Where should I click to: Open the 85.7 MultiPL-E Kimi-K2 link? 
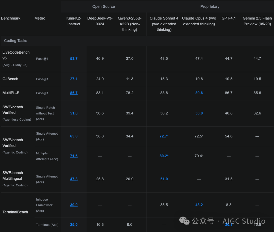(x=74, y=93)
